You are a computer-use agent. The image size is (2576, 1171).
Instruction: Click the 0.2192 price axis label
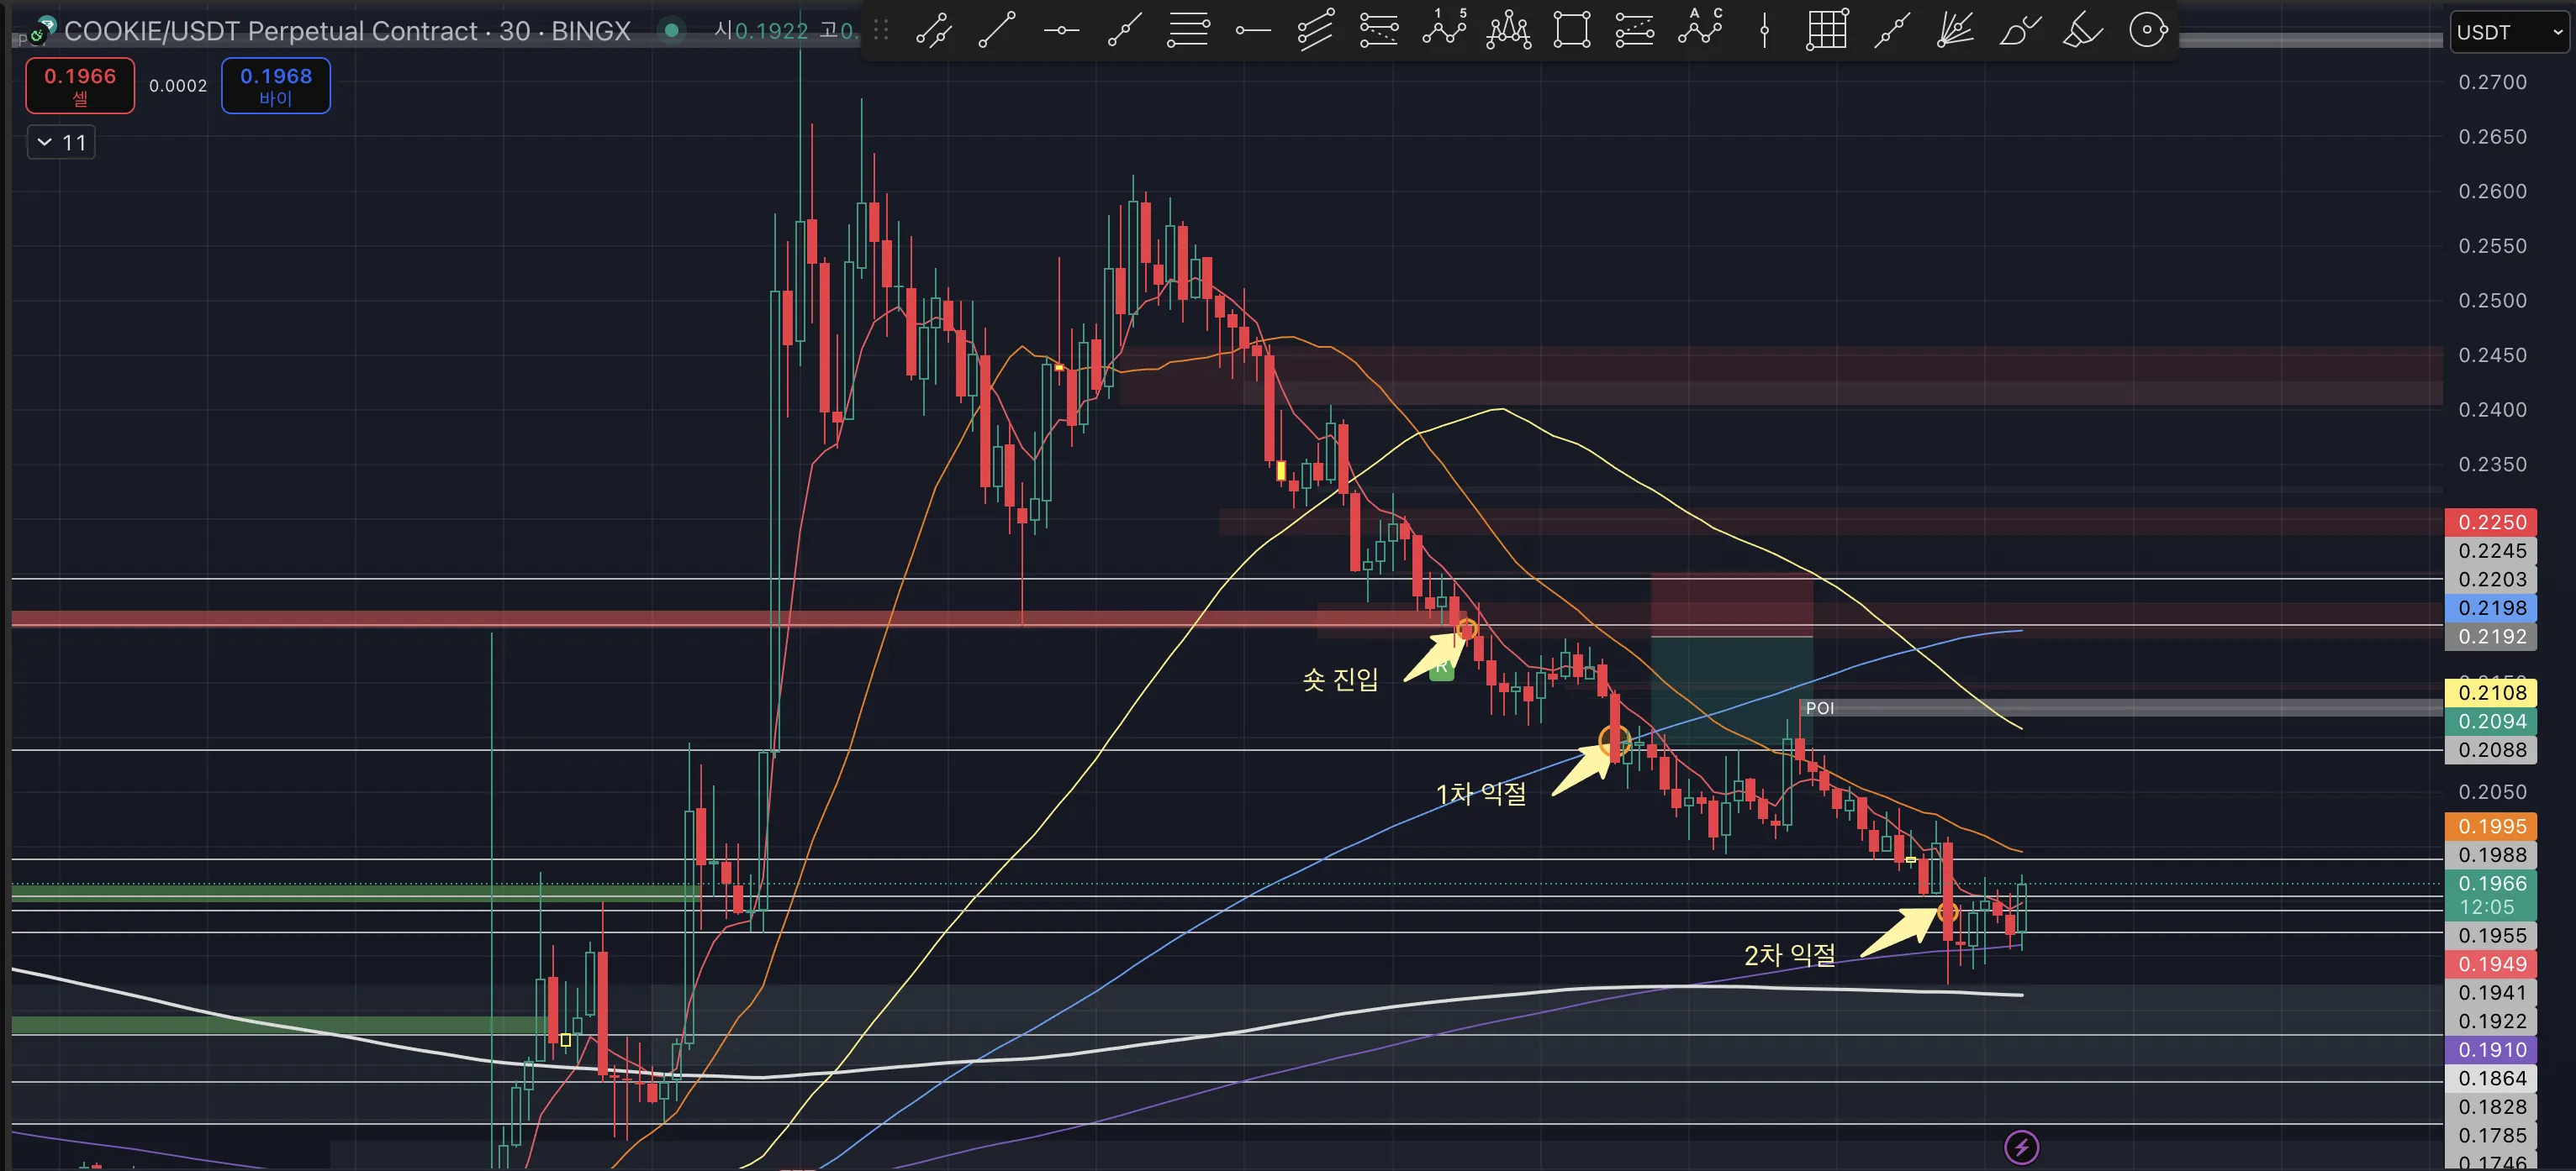click(x=2491, y=637)
